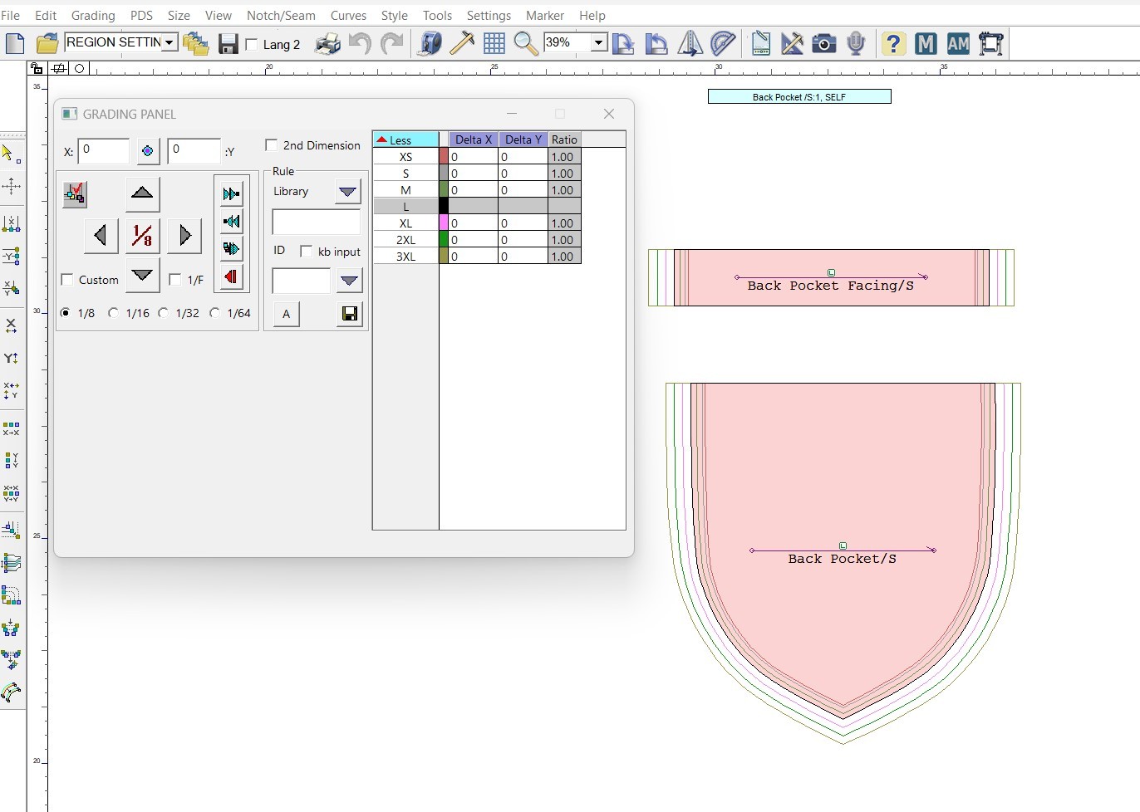Expand the REGION SETTING combo box

click(x=170, y=42)
